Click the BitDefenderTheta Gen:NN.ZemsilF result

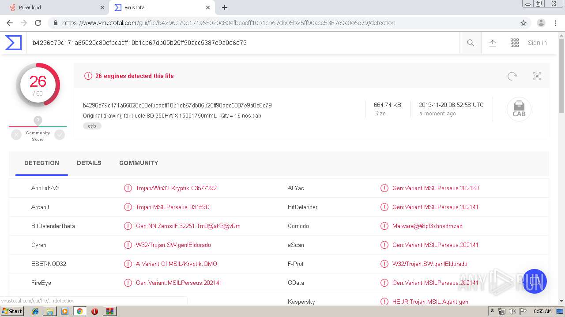point(188,226)
